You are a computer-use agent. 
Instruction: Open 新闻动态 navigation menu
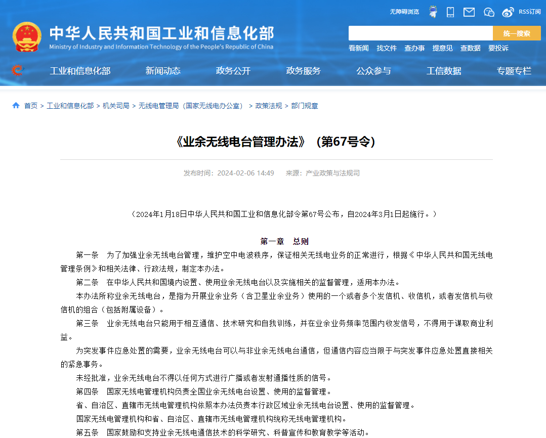coord(163,71)
